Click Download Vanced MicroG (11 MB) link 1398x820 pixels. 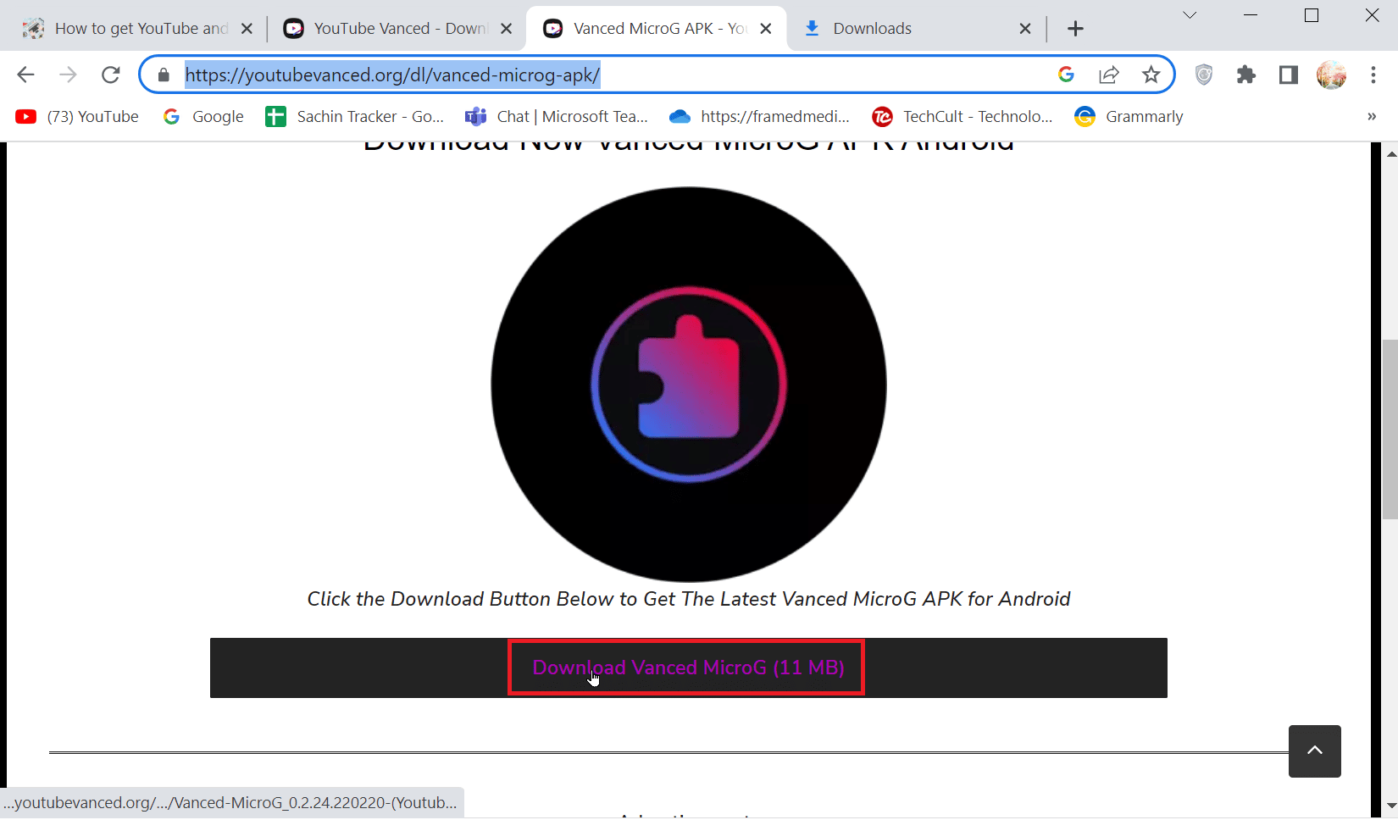tap(688, 668)
